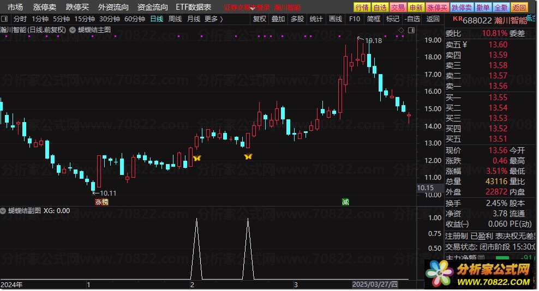Switch to 60分钟 chart period

coord(135,19)
